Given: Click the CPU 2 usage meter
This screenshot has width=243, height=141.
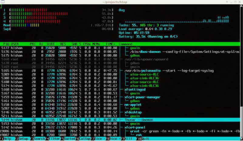Looking at the screenshot, I should pyautogui.click(x=58, y=14).
